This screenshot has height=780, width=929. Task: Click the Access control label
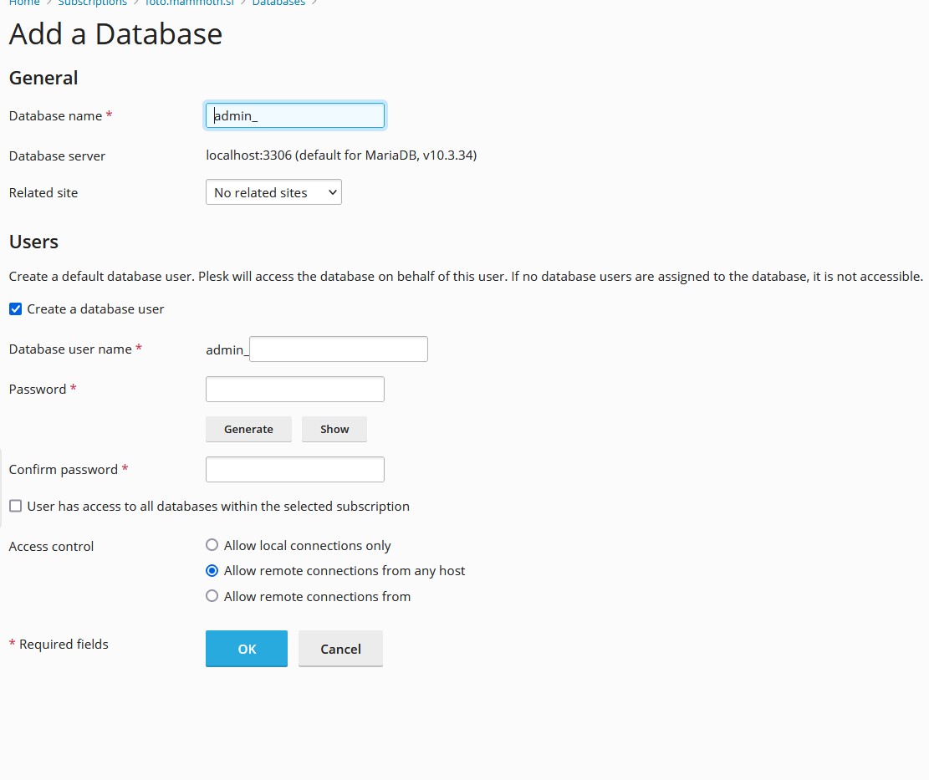click(51, 546)
